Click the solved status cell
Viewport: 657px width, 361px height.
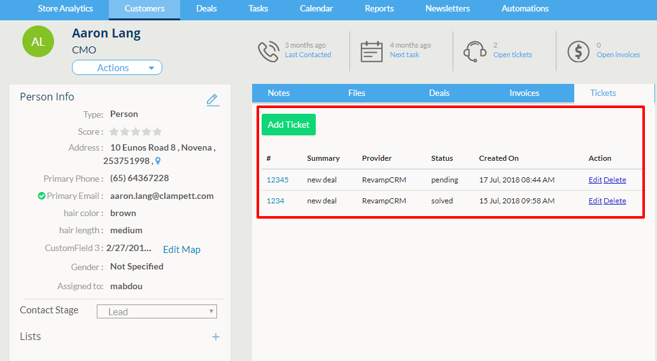point(442,201)
